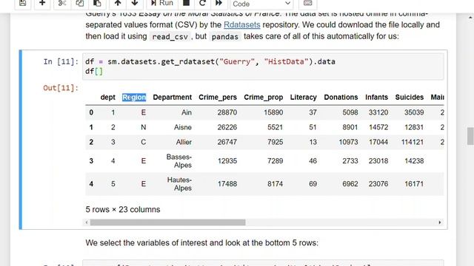Paste cells below icon
474x266 pixels.
point(97,3)
